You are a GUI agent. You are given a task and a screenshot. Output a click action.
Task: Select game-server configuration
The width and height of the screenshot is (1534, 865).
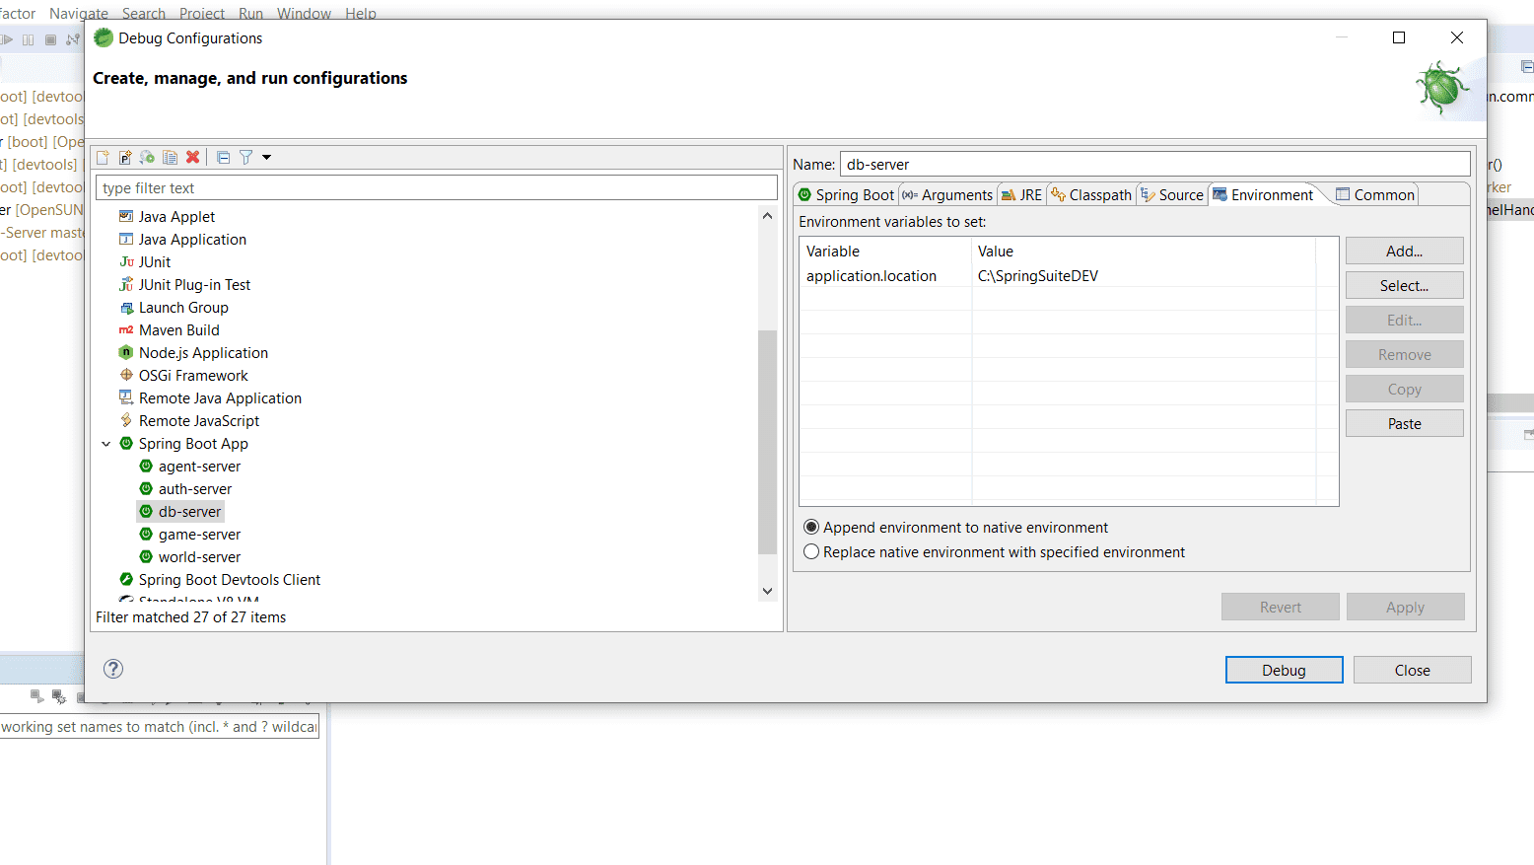click(x=199, y=535)
